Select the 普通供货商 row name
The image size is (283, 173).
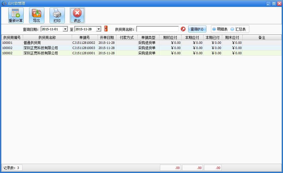[32, 43]
